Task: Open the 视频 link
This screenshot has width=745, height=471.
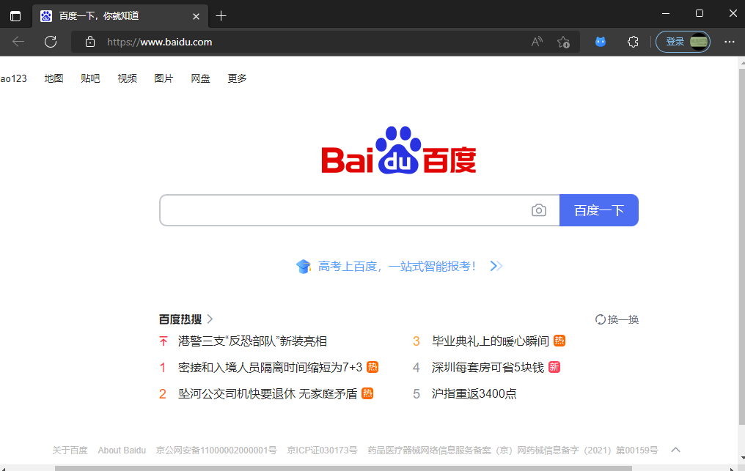Action: pos(128,78)
